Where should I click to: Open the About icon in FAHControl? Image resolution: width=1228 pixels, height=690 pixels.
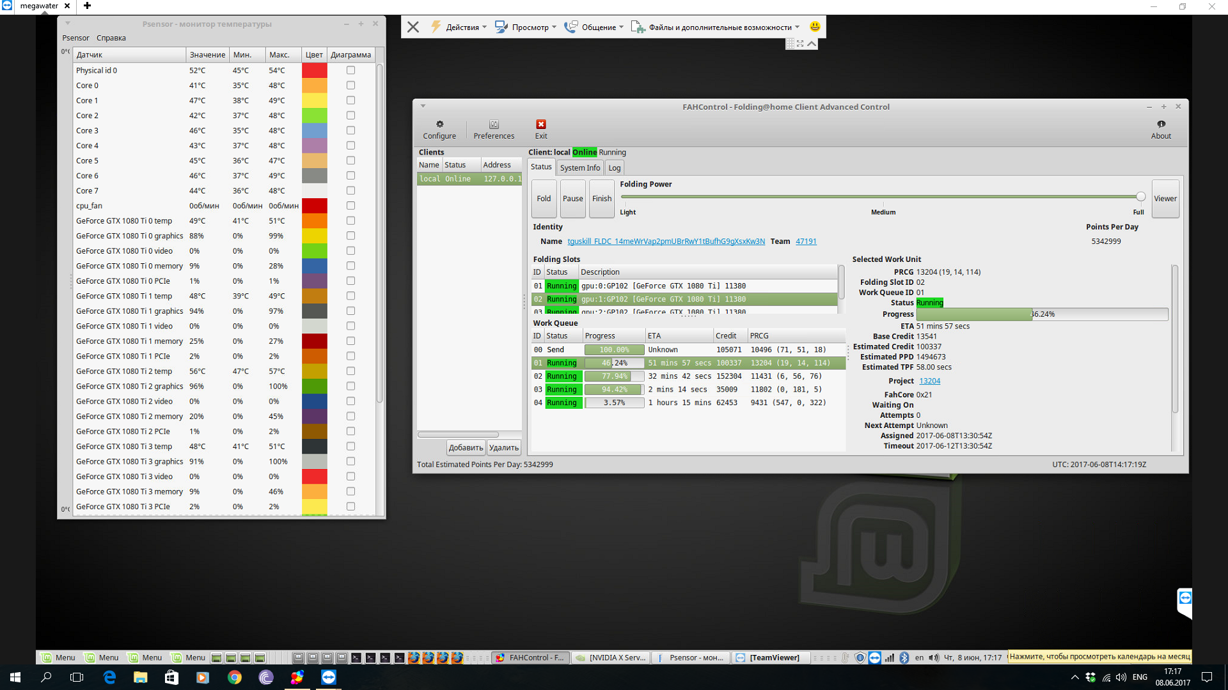(x=1161, y=125)
